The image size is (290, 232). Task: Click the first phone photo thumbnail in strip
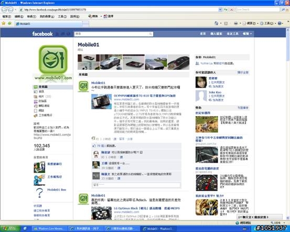click(x=89, y=62)
